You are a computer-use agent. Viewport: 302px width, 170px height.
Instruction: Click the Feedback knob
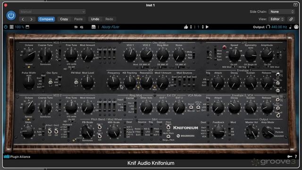click(x=218, y=132)
